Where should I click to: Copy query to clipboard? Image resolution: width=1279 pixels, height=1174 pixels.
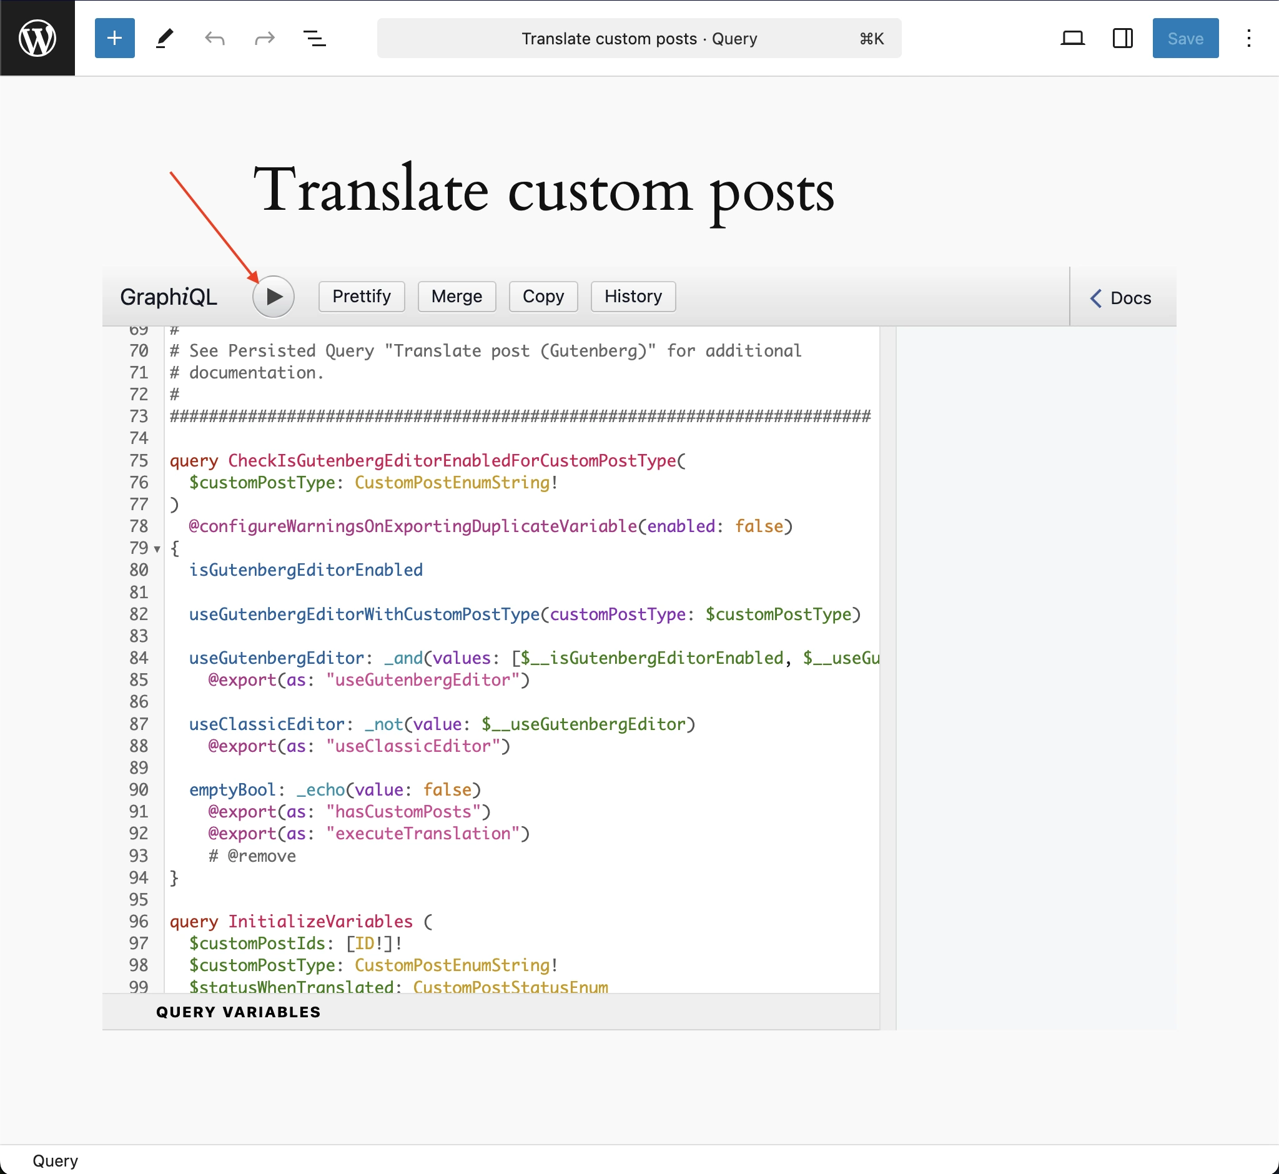(x=543, y=296)
